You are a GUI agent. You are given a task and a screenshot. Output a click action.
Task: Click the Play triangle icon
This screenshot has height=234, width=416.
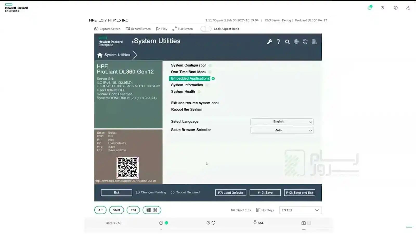tap(158, 29)
